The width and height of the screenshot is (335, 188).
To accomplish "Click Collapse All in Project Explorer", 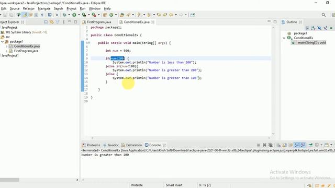I will click(46, 22).
